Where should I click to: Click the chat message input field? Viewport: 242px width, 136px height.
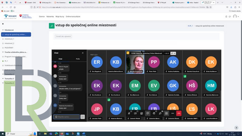pos(67,117)
